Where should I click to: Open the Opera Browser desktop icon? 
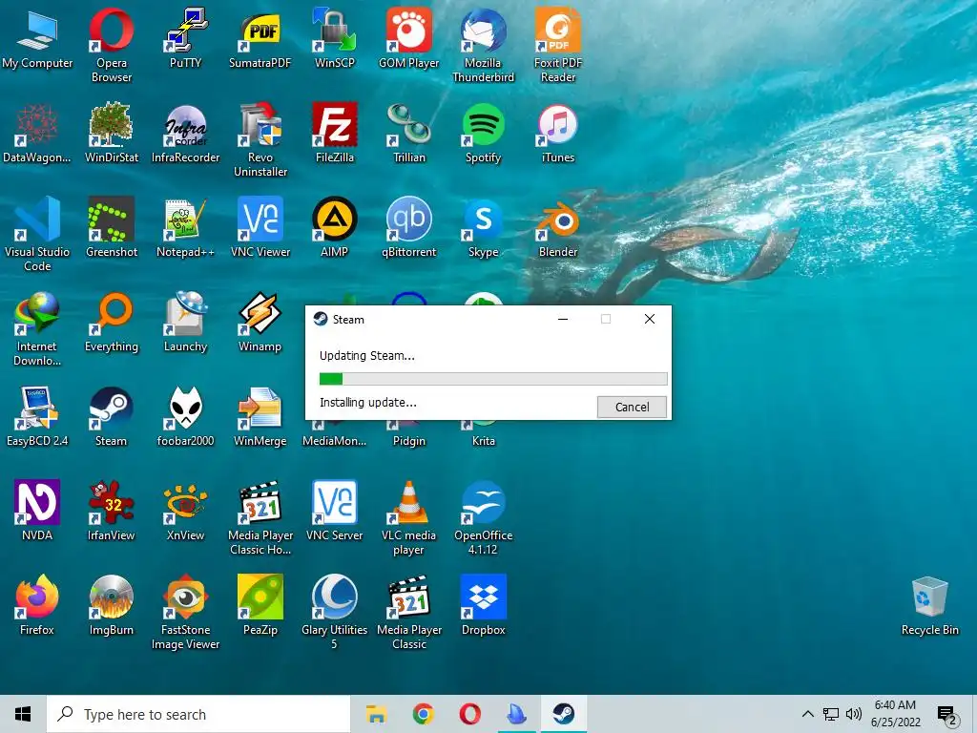point(112,46)
